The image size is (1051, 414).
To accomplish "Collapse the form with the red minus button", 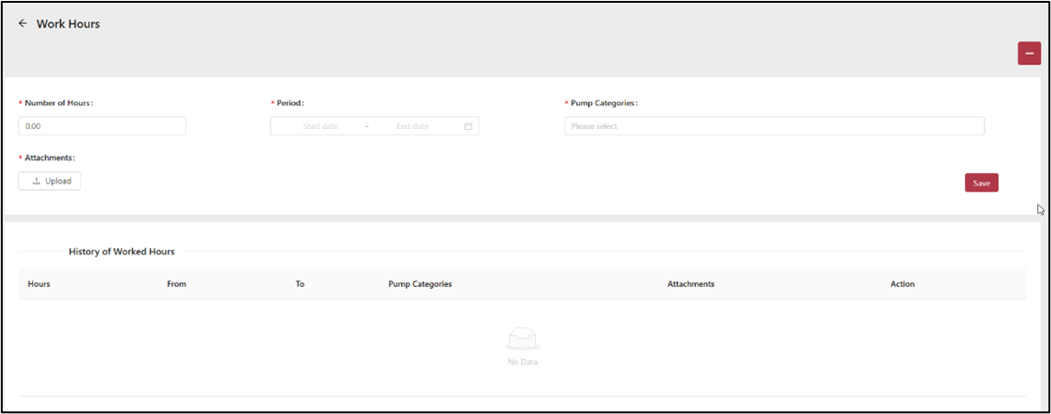I will point(1029,53).
